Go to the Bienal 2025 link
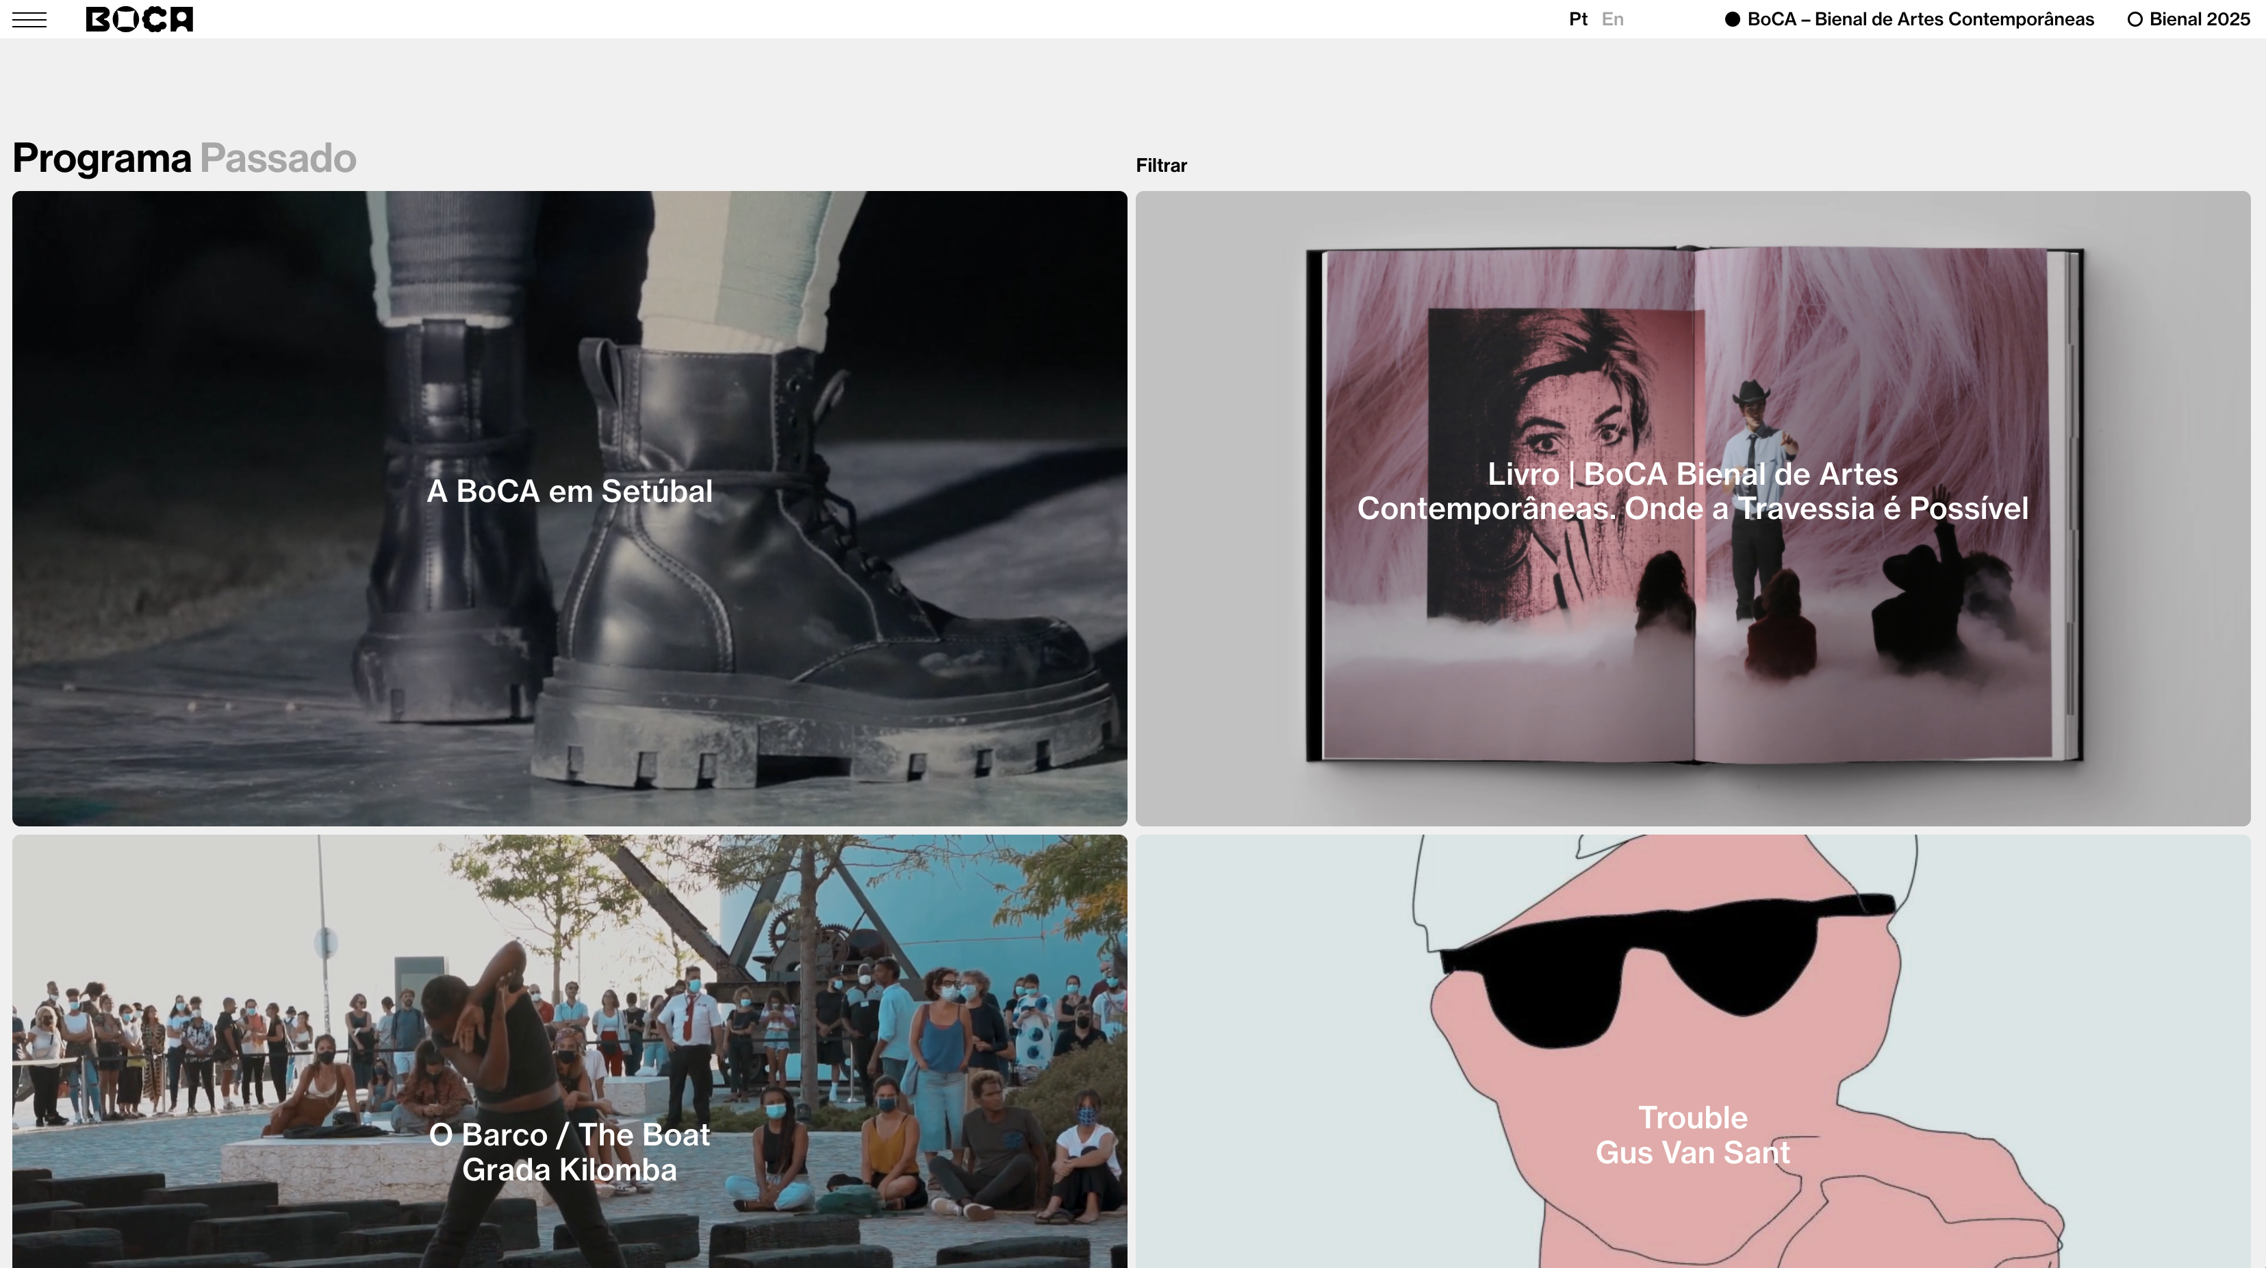The image size is (2266, 1268). tap(2199, 19)
